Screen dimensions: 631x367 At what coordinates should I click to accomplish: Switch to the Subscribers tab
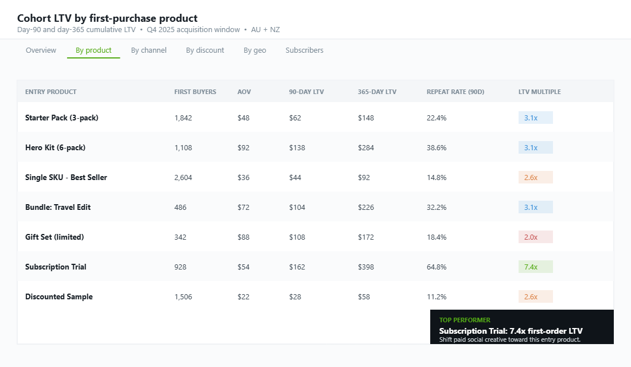(x=304, y=50)
